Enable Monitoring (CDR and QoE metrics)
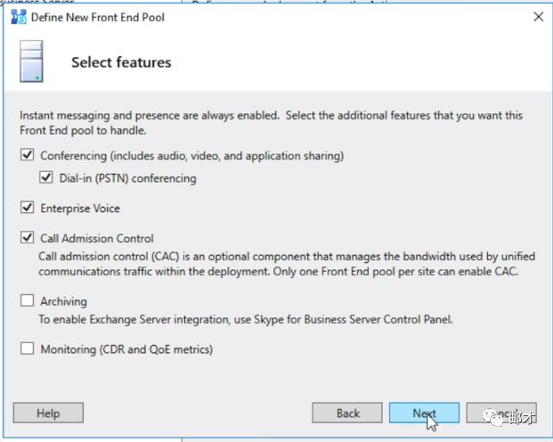This screenshot has width=553, height=442. point(27,349)
